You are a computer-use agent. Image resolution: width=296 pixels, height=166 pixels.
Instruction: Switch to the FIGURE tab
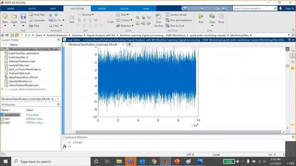[x=124, y=9]
